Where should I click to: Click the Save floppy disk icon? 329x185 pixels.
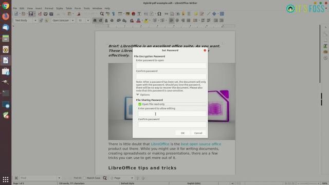pyautogui.click(x=31, y=14)
